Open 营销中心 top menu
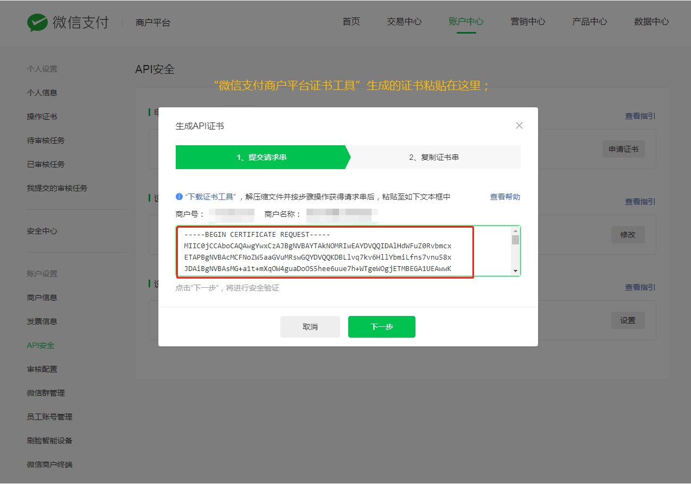Viewport: 691px width, 484px height. (x=528, y=22)
